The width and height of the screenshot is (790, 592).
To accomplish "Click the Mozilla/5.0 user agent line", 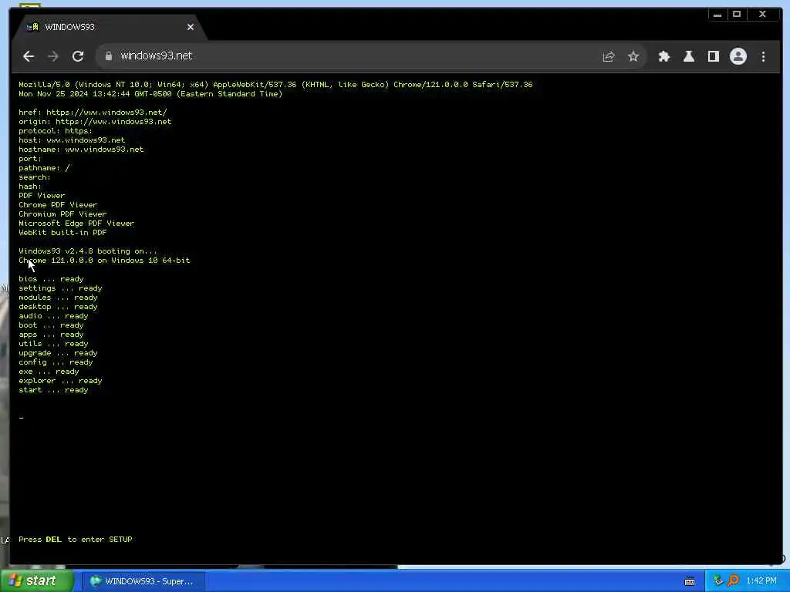I will pos(275,85).
